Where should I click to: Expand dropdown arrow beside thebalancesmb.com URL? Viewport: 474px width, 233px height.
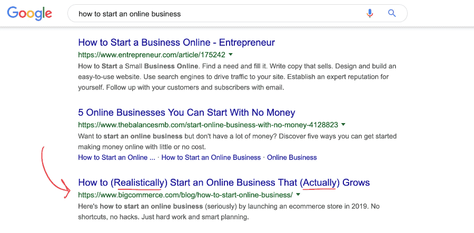343,125
